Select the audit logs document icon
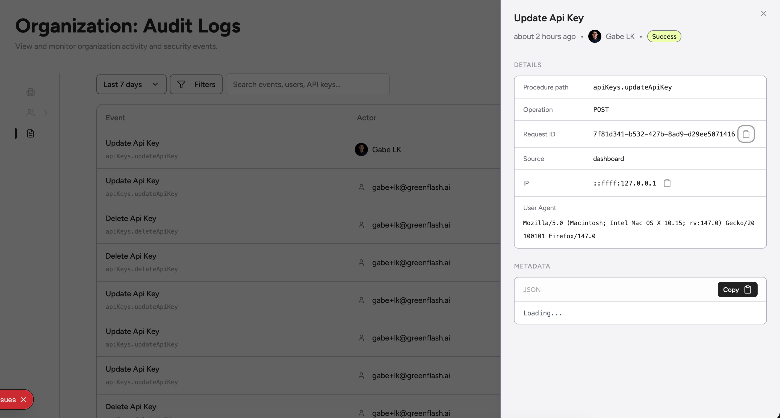 click(x=31, y=133)
